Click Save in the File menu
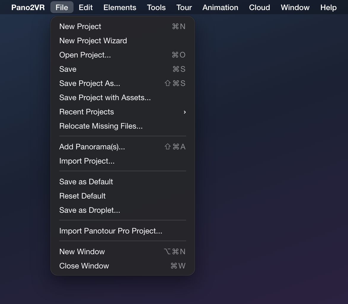348x304 pixels. (123, 69)
